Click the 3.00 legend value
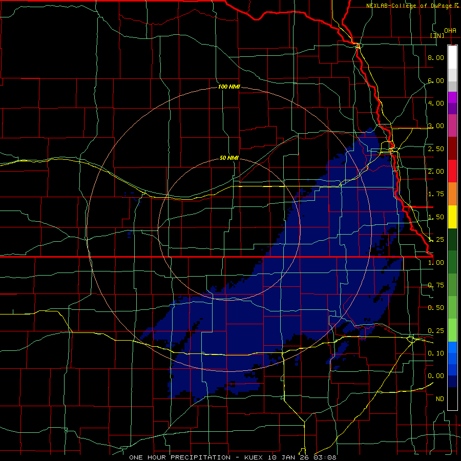Screen dimensions: 461x461 tap(436, 126)
